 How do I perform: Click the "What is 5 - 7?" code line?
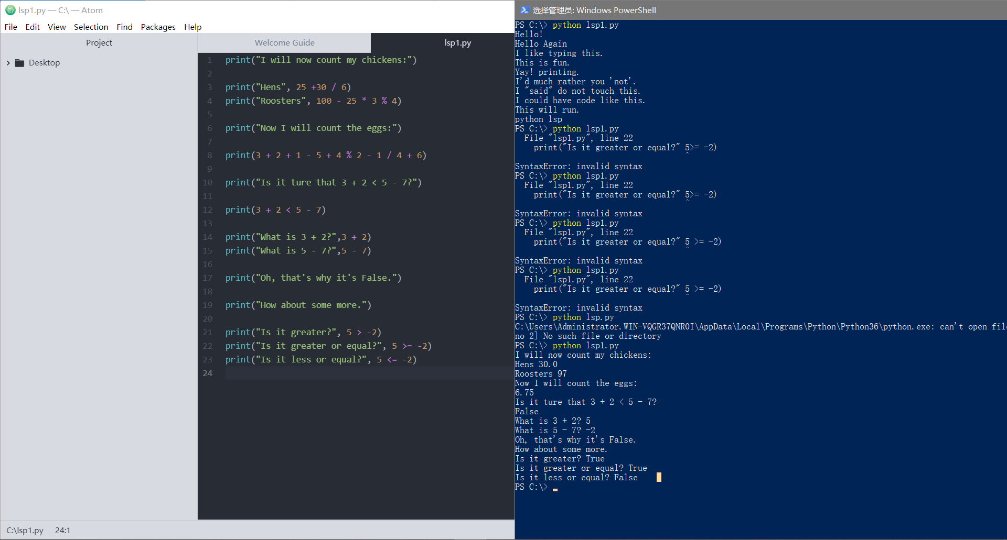point(298,251)
